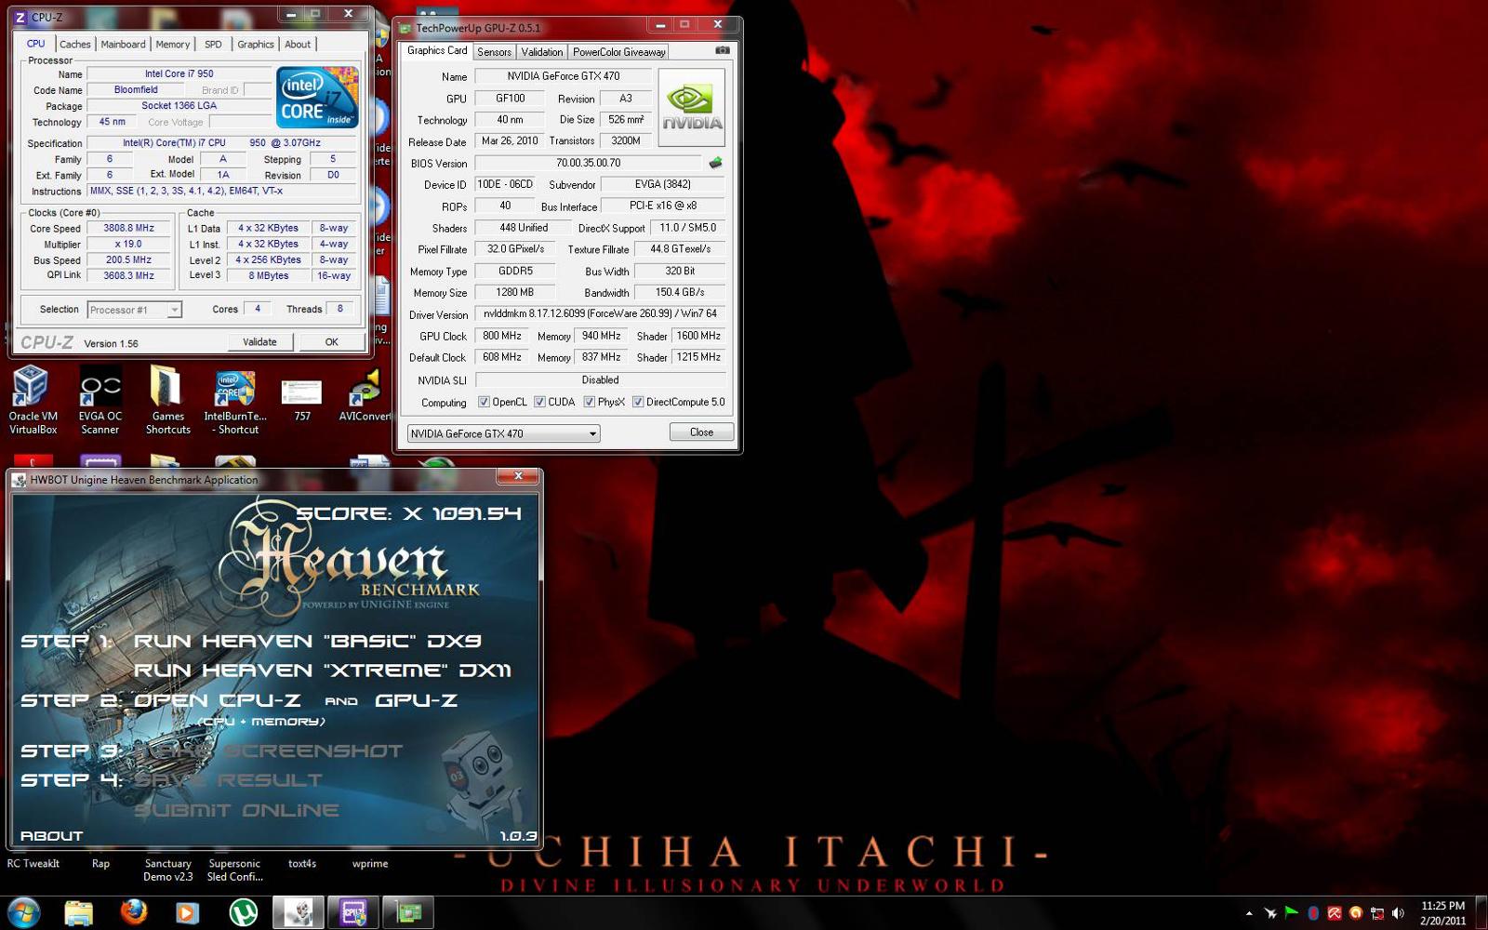Switch to the Caches tab in CPU-Z

coord(75,44)
